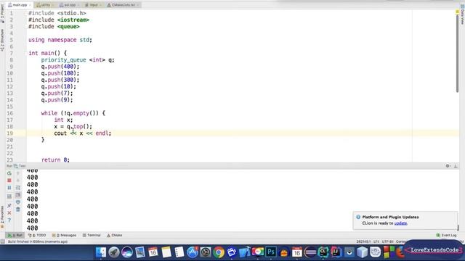Image resolution: width=465 pixels, height=261 pixels.
Task: Open the Project side tool window
Action: point(2,13)
